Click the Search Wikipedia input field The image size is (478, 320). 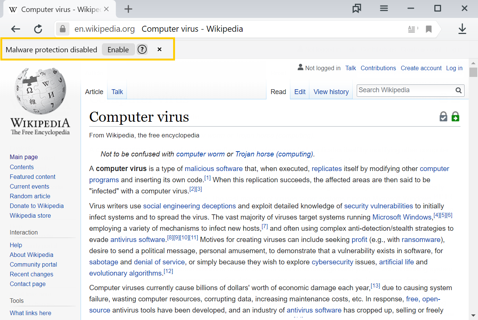click(x=406, y=90)
